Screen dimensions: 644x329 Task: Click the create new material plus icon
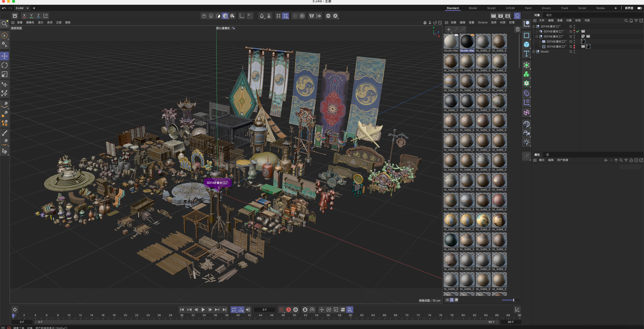[449, 29]
